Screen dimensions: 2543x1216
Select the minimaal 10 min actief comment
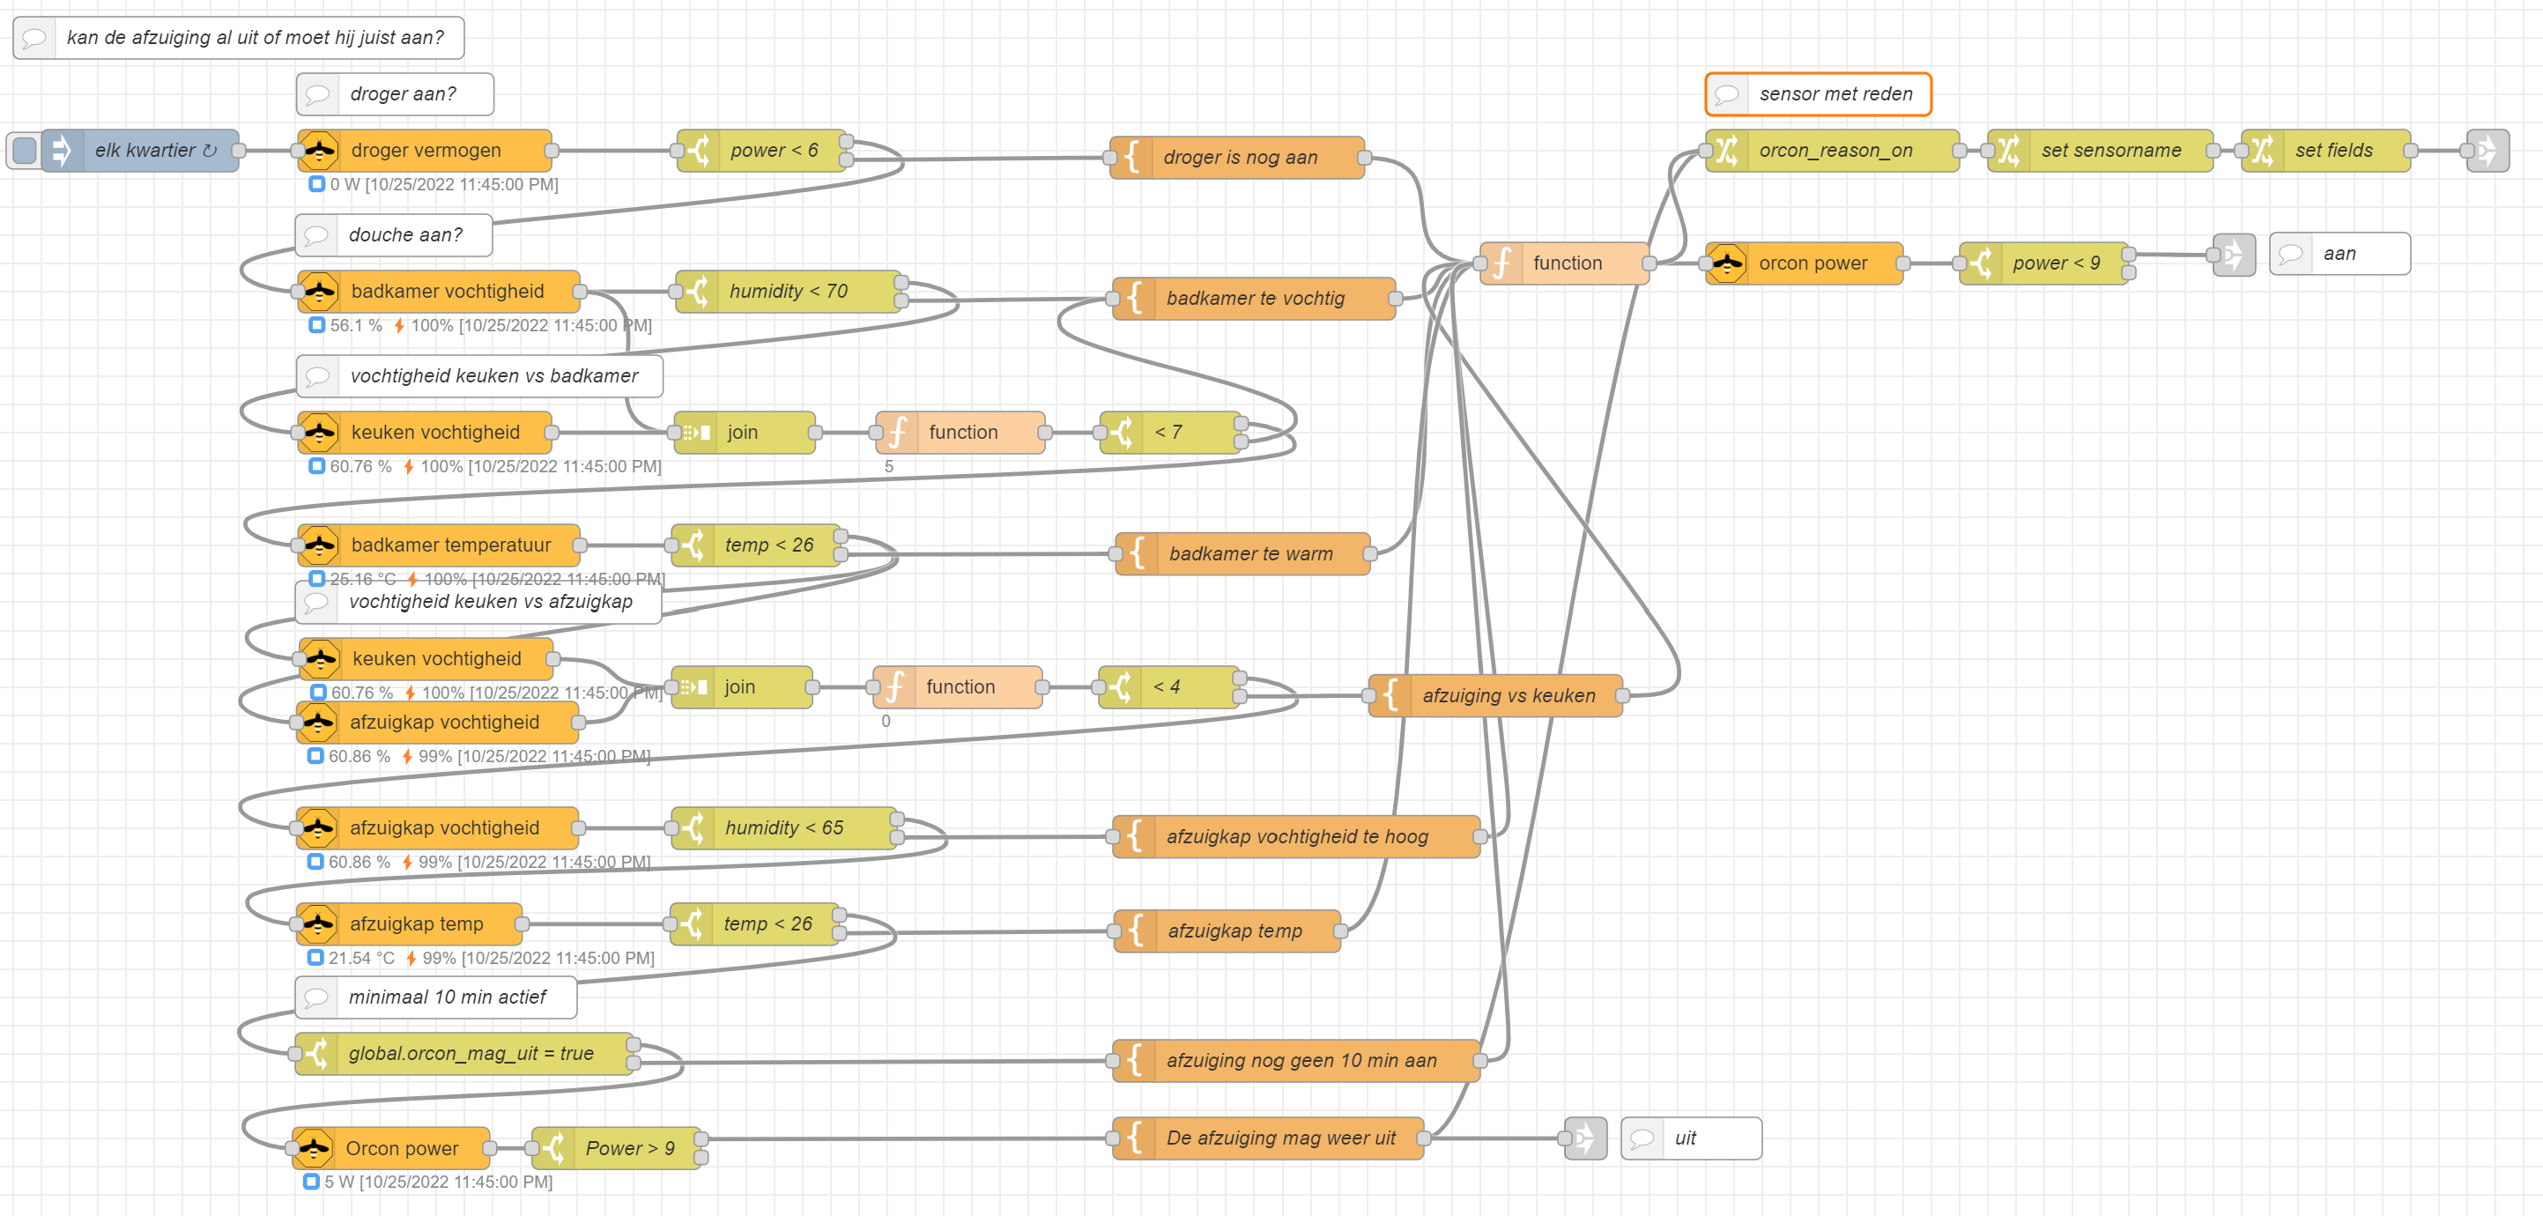tap(436, 997)
